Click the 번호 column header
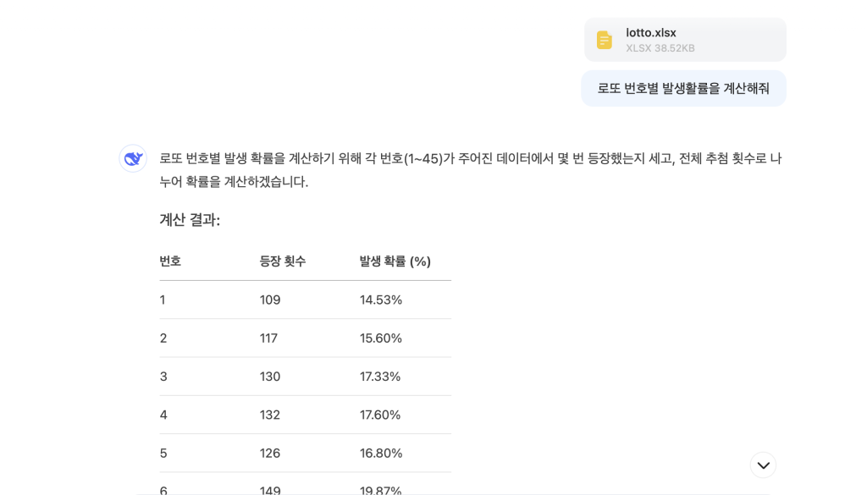867x495 pixels. (170, 261)
